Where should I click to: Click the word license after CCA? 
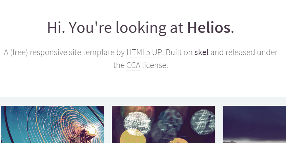(x=154, y=65)
